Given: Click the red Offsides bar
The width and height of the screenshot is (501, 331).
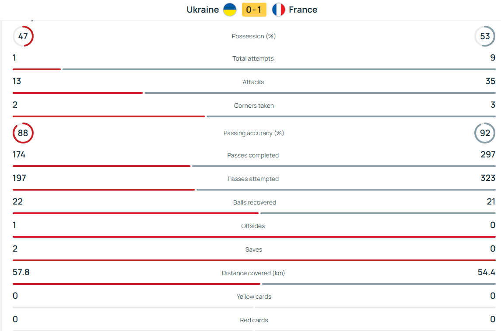Looking at the screenshot, I should click(x=254, y=237).
